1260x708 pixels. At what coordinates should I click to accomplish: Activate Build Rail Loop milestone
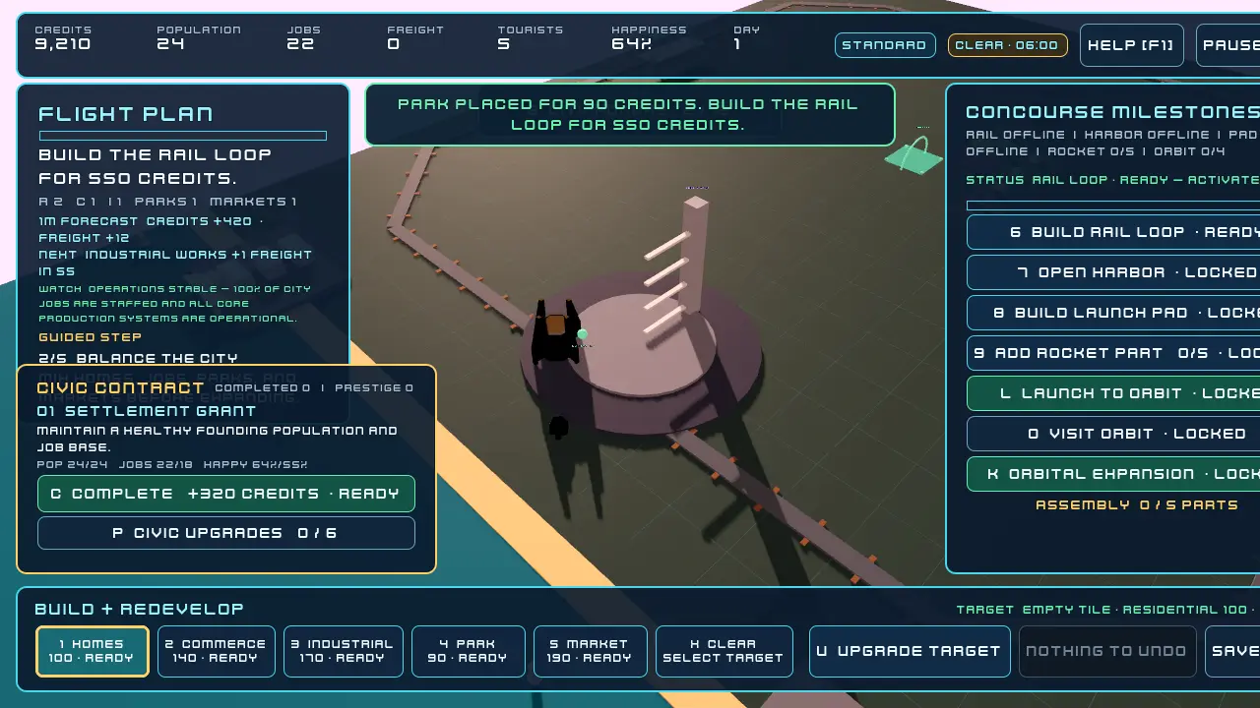point(1113,232)
